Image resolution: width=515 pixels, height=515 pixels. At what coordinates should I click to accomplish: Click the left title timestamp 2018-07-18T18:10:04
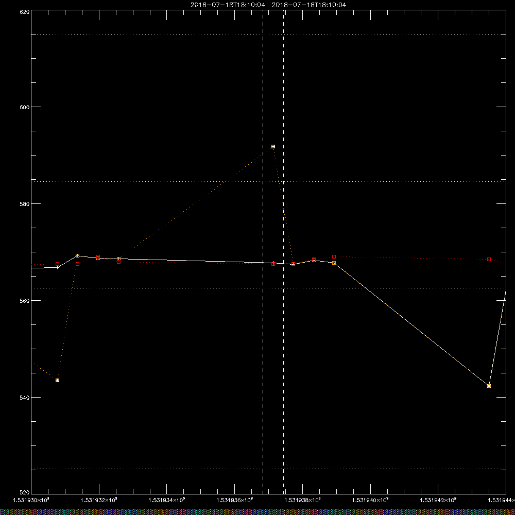coord(228,5)
